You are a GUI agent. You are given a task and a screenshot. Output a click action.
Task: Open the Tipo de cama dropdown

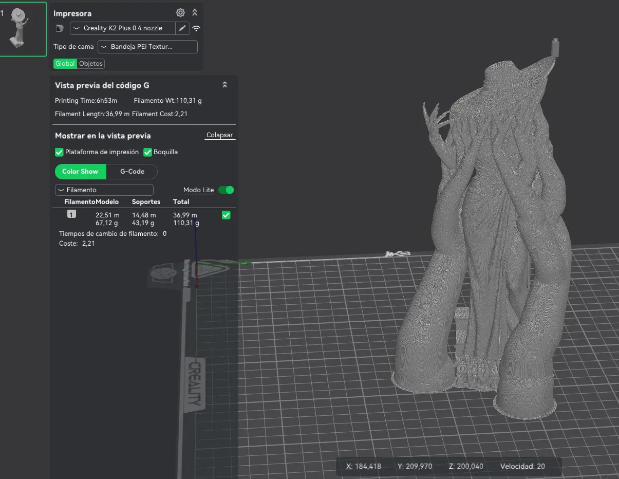point(147,47)
